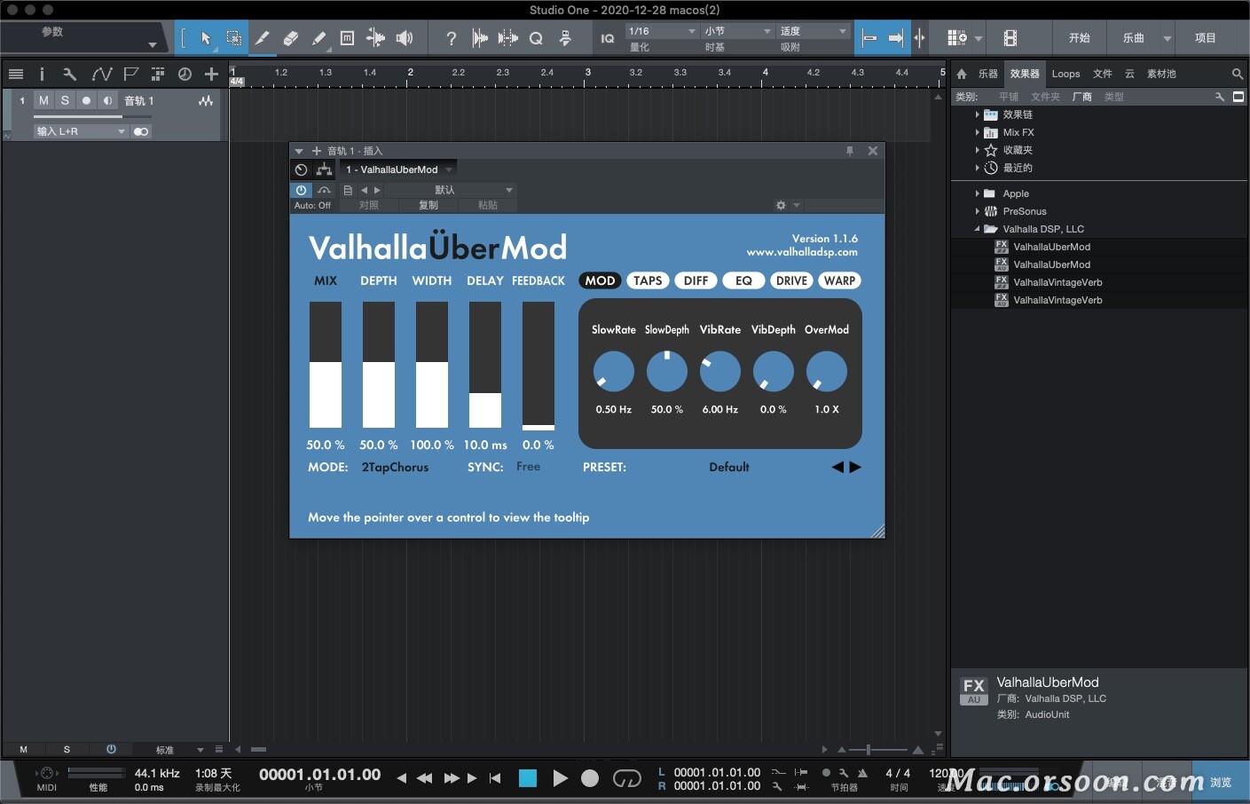Click next preset arrow in ValhallaUberMod

(855, 467)
